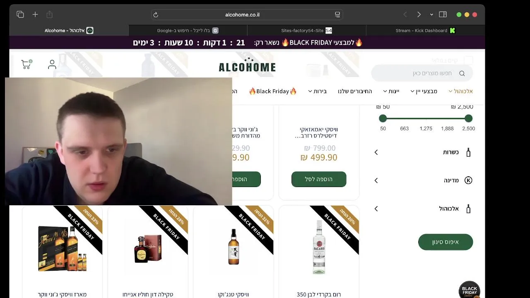Add Yamazaki whisky with הוספה לסל

[x=319, y=179]
